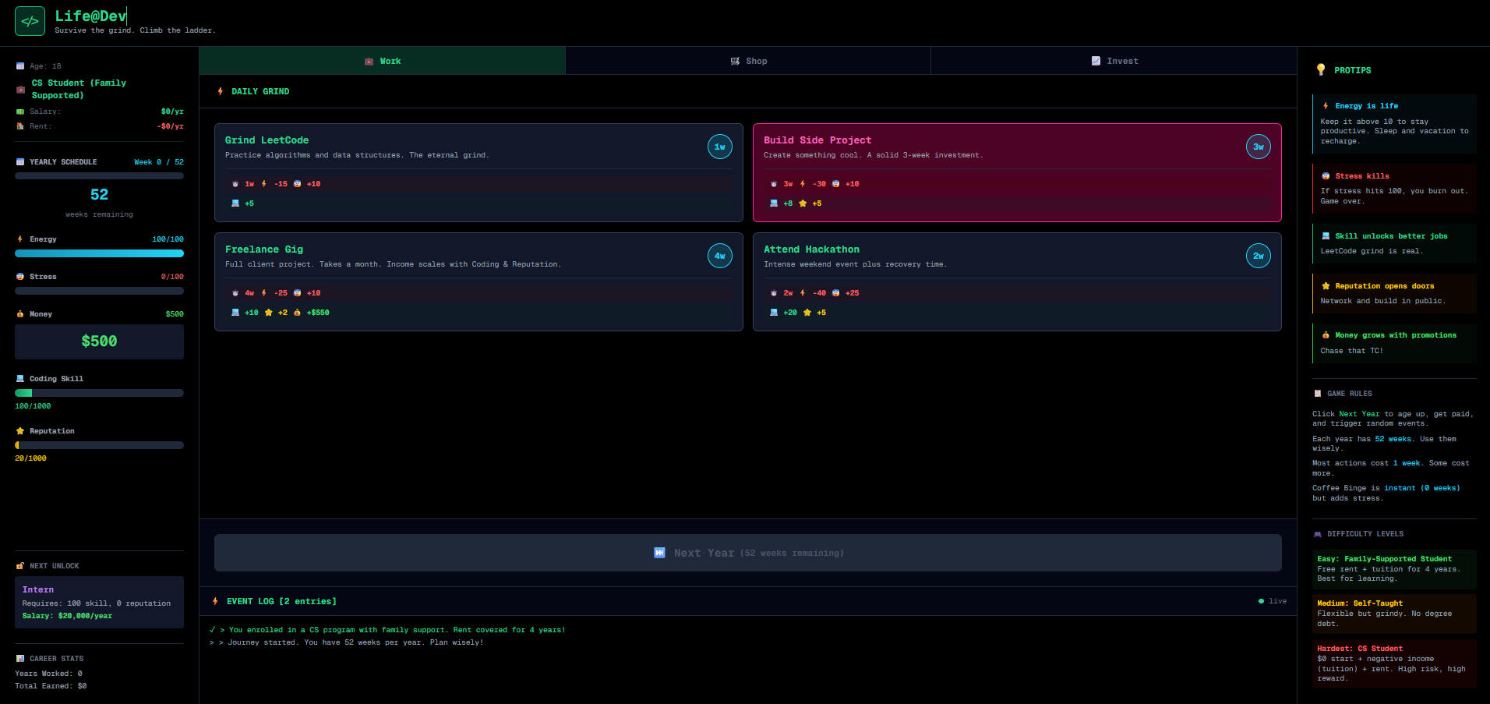This screenshot has width=1490, height=704.
Task: Choose the Grind LeetCode action card
Action: [x=478, y=172]
